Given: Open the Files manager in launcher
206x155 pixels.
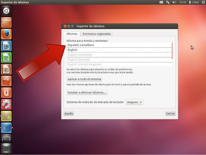Looking at the screenshot, I should (6, 22).
